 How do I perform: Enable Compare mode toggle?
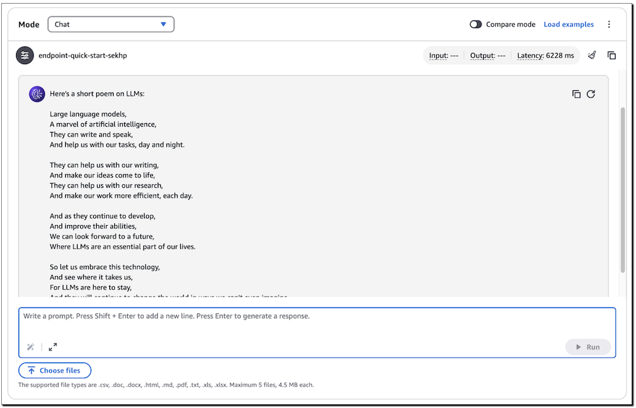(476, 24)
